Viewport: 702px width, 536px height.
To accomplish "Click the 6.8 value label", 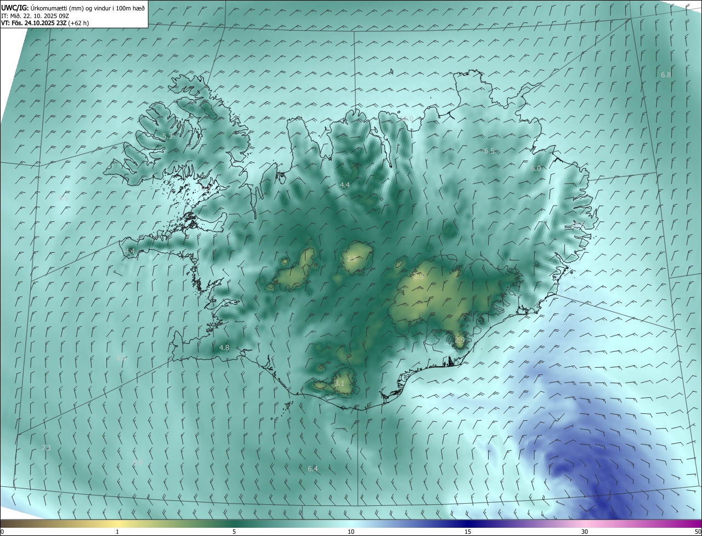I will (x=666, y=75).
